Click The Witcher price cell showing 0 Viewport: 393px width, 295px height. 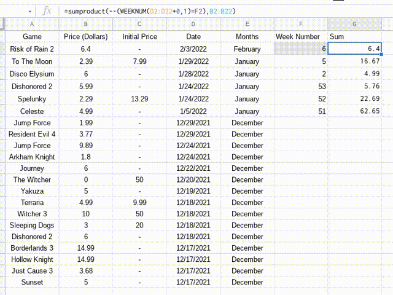click(86, 179)
